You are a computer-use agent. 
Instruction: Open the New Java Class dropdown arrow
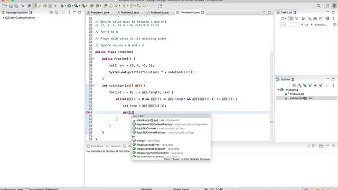101,6
